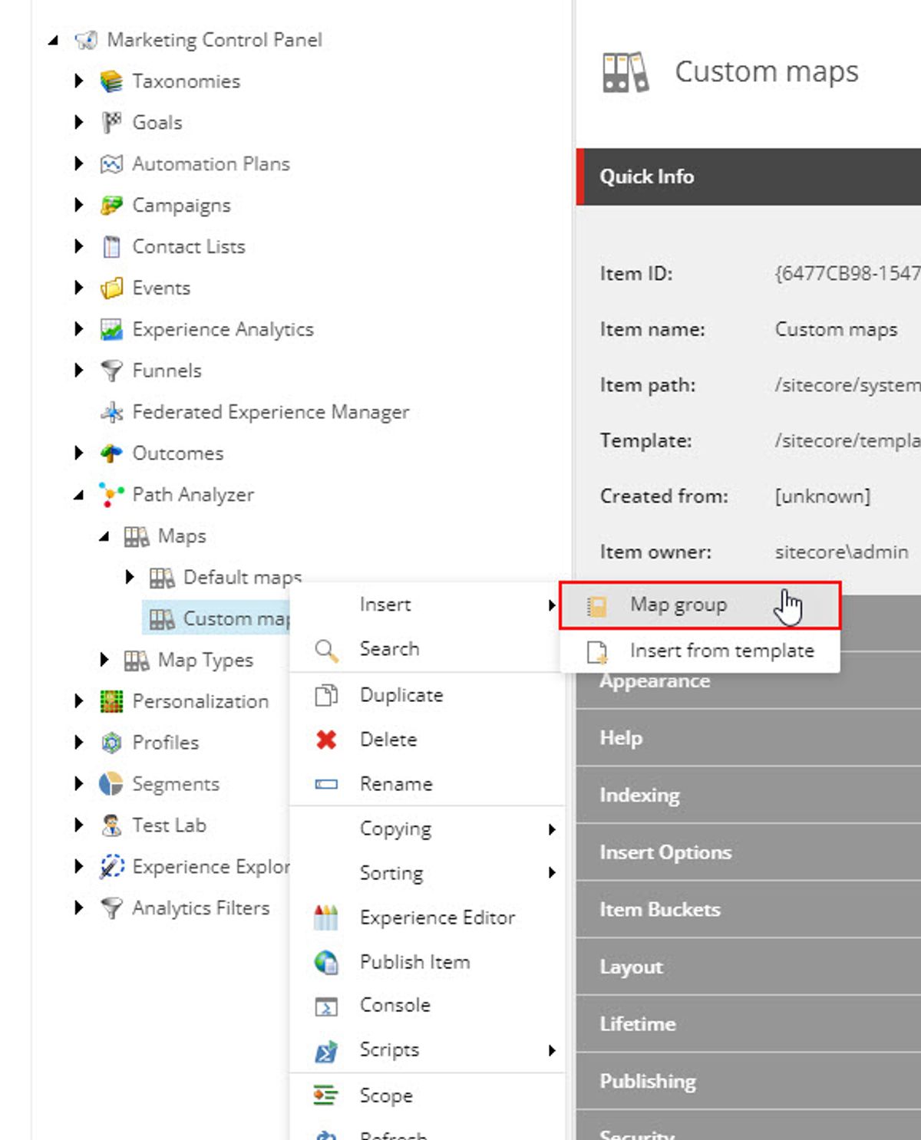Expand the Publishing section

[748, 1082]
